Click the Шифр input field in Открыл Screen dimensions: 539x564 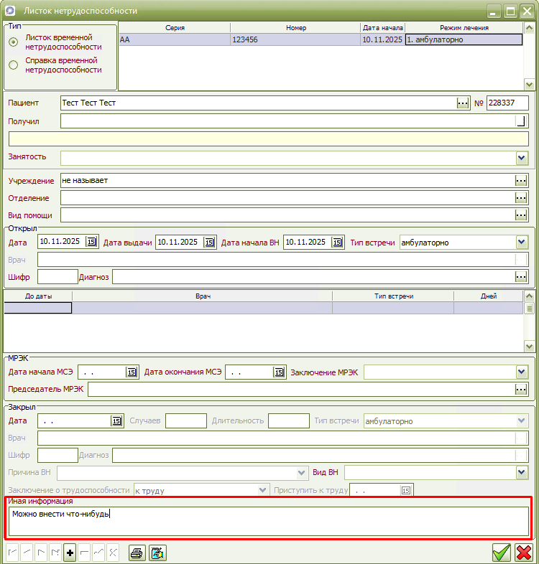(57, 276)
